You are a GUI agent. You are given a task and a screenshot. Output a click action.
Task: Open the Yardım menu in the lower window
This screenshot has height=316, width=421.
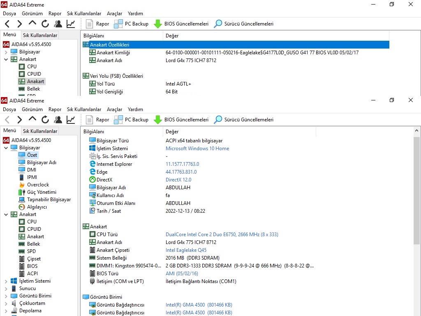135,109
